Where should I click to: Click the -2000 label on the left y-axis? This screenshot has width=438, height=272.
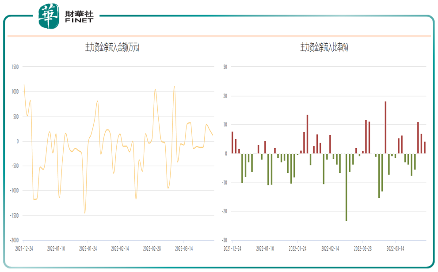point(14,241)
